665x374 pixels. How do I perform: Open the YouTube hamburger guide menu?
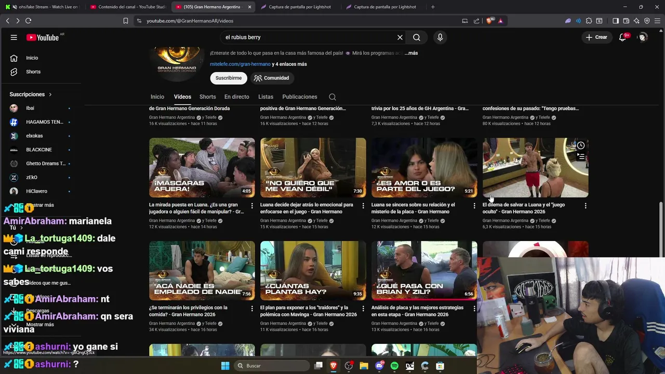[14, 37]
